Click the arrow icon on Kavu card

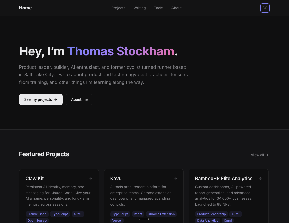click(176, 179)
